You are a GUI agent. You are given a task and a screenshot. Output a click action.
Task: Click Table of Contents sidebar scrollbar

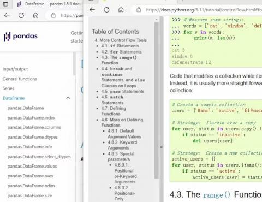[157, 100]
